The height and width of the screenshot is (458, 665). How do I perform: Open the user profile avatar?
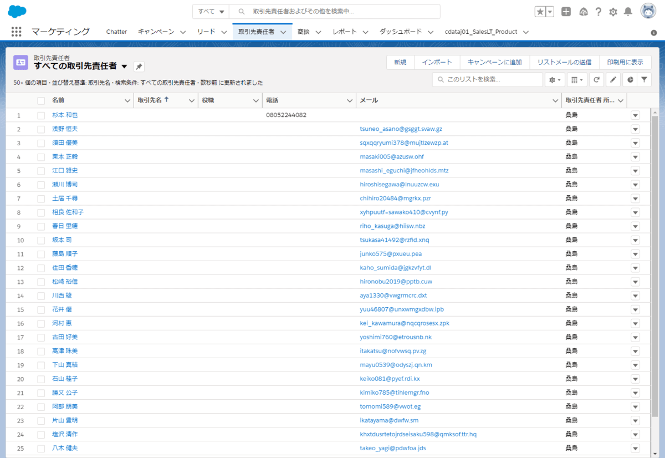pyautogui.click(x=648, y=11)
